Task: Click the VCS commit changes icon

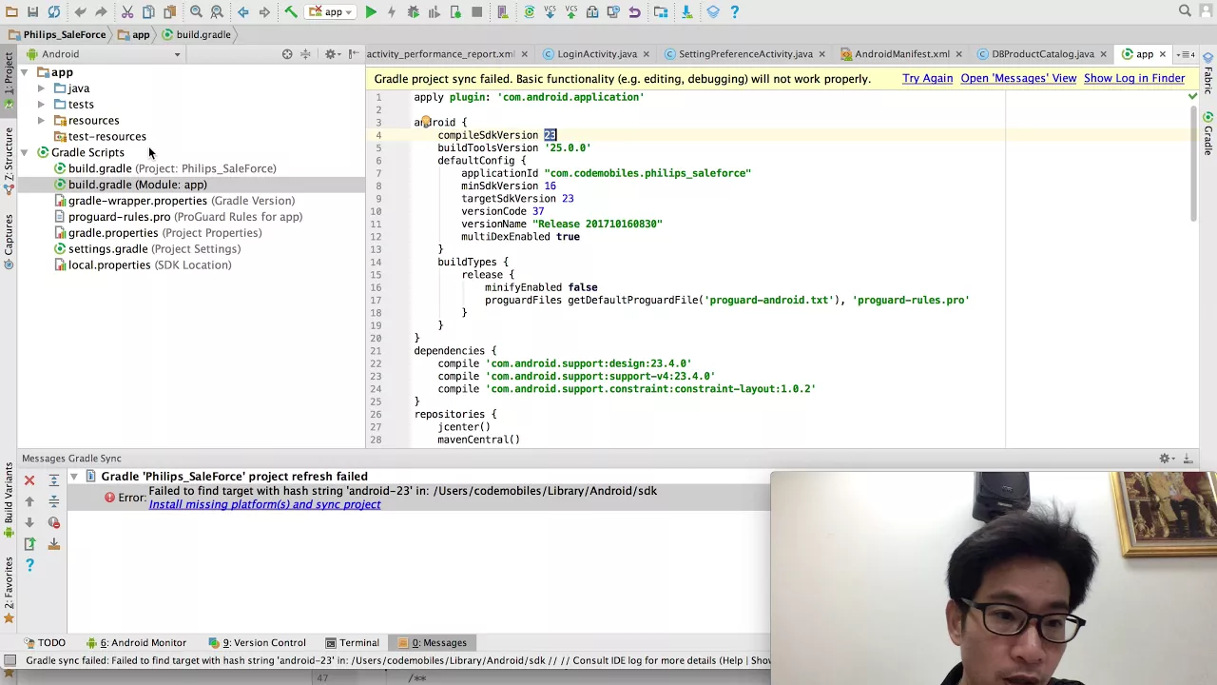Action: pyautogui.click(x=571, y=12)
